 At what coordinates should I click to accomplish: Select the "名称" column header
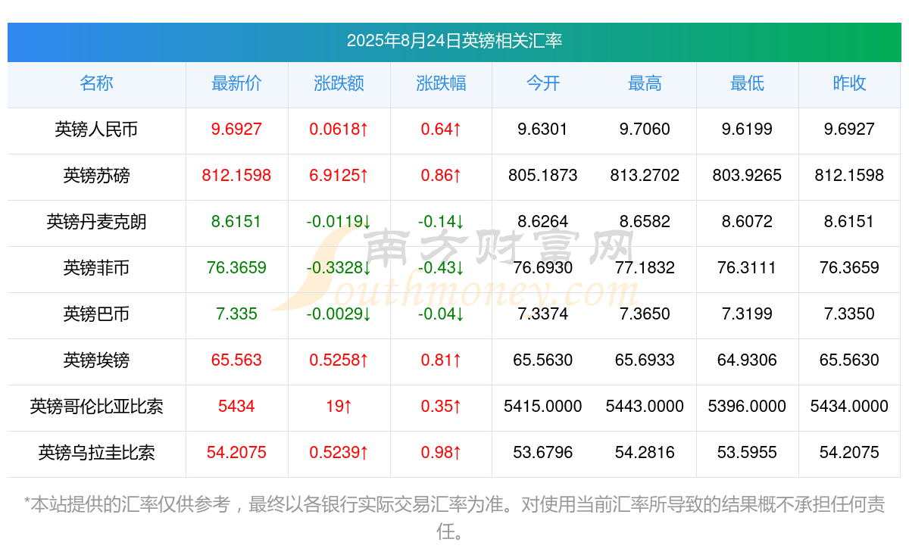[96, 83]
